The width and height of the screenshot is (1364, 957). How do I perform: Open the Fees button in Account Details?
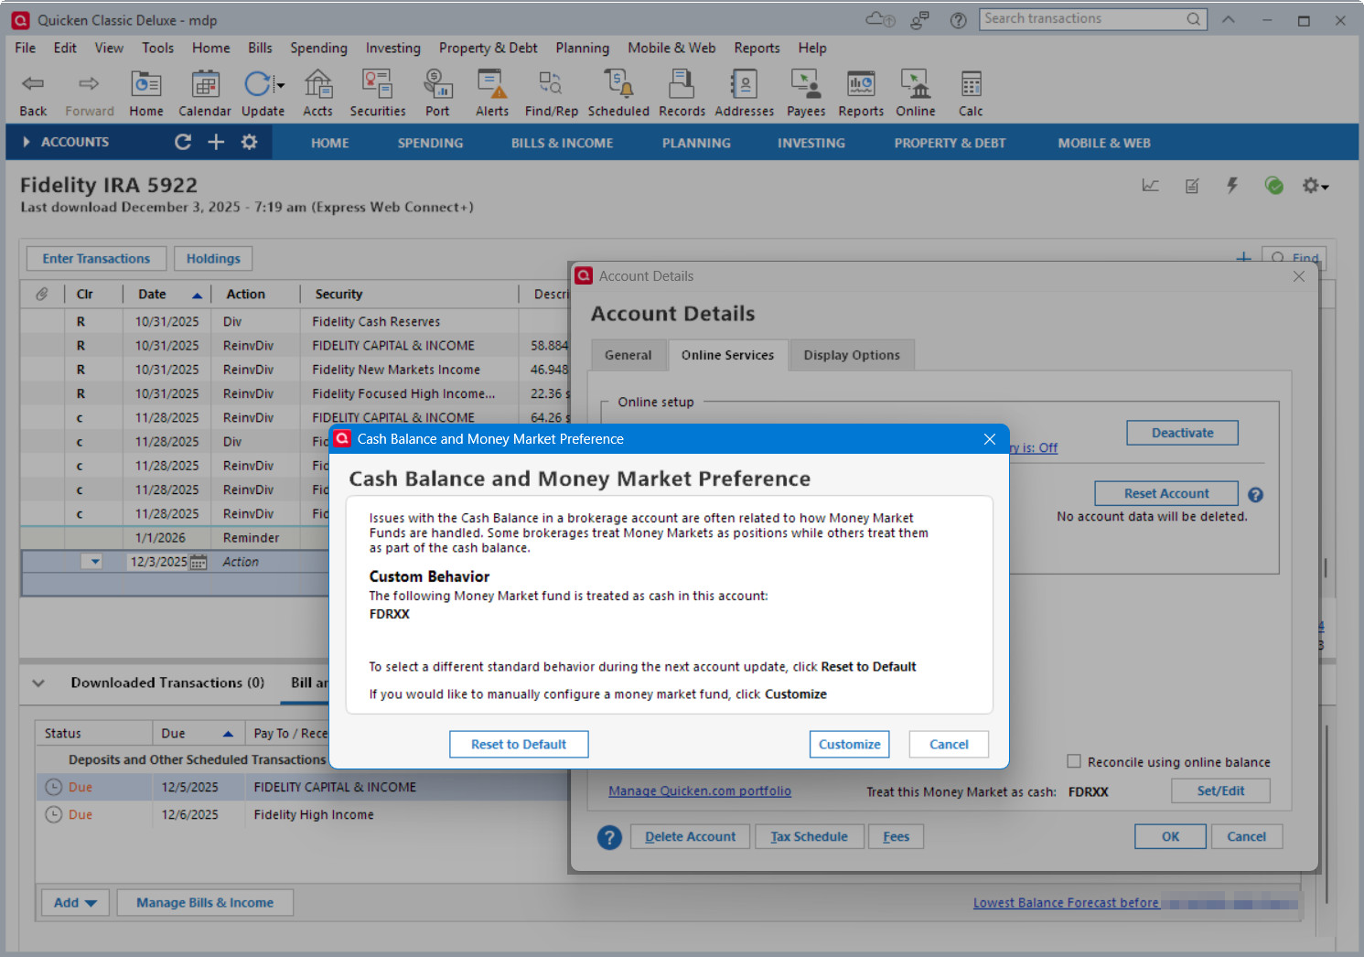click(x=896, y=836)
